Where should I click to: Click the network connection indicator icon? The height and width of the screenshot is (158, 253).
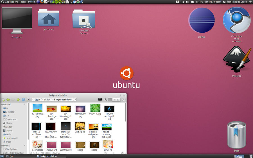(x=182, y=2)
